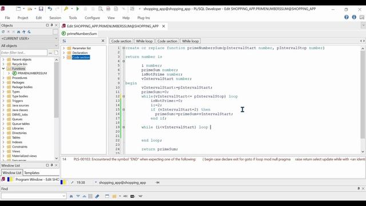Viewport: 366px width, 206px height.
Task: Close the Edit SHOPPING_APP.PRIMENUMBERSSUM tab
Action: click(164, 26)
